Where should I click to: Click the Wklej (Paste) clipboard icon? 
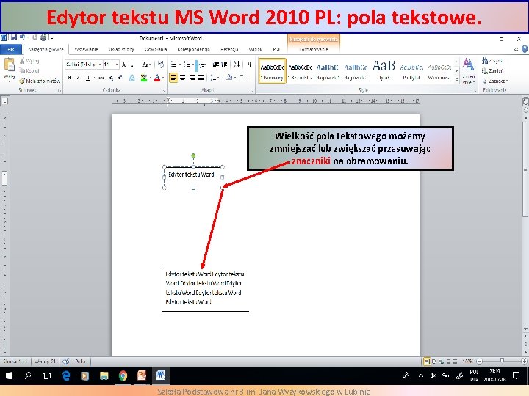[9, 65]
